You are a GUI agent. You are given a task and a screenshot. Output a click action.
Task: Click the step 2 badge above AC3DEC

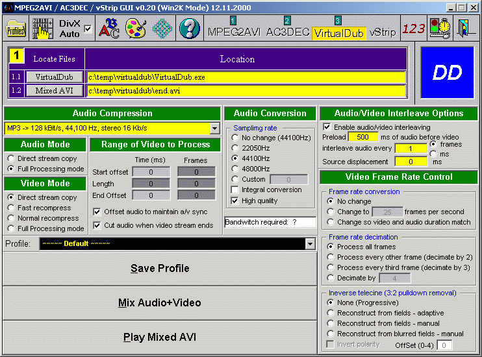click(x=287, y=21)
